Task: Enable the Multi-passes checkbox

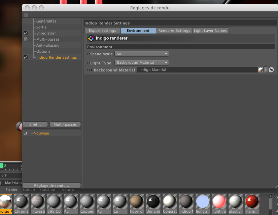Action: pos(26,39)
